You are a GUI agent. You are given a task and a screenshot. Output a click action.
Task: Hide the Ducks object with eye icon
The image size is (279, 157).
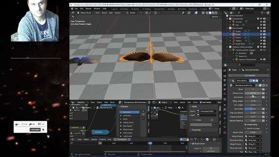(x=261, y=31)
